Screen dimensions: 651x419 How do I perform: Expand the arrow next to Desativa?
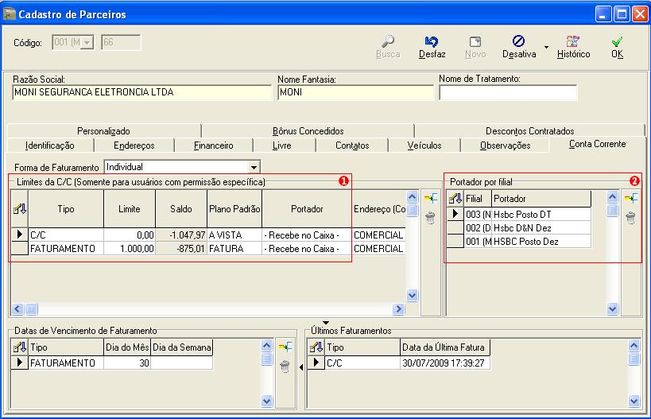click(546, 46)
